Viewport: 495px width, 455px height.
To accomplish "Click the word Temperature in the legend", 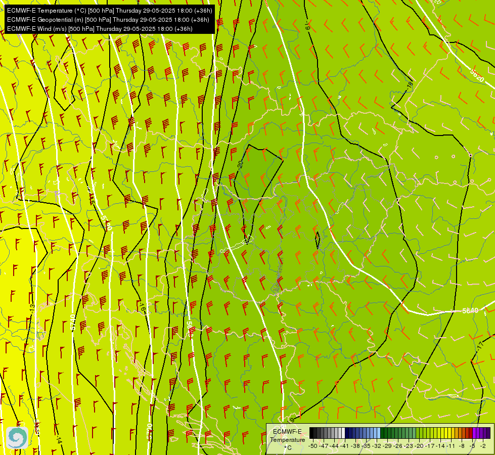I will (288, 440).
